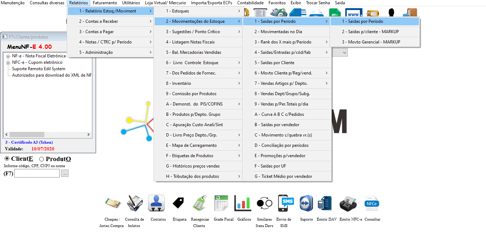Screen dimensions: 486x232
Task: Open the Faturamento menu
Action: click(105, 3)
